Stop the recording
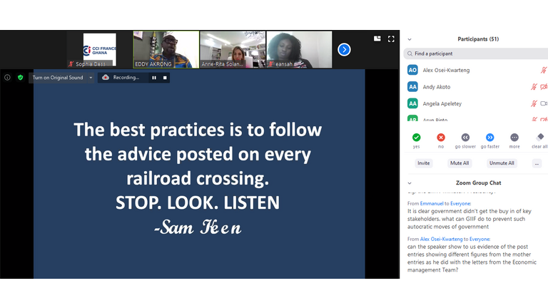Image resolution: width=548 pixels, height=308 pixels. (165, 78)
